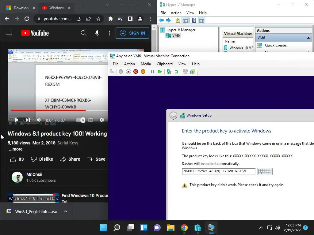Skip to next video
Image resolution: width=314 pixels, height=235 pixels.
(28, 120)
